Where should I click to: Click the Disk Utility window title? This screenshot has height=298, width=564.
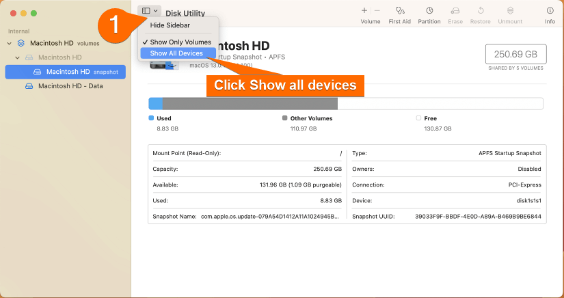click(x=185, y=13)
